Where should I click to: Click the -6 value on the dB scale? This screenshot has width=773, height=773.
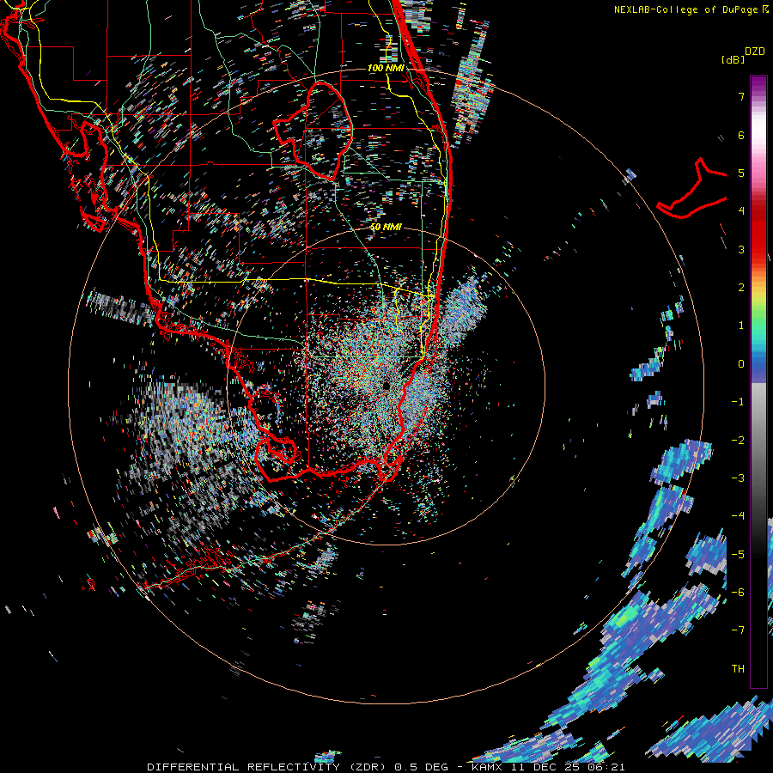[738, 593]
